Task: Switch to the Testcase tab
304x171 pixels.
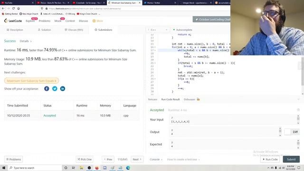Action: [x=152, y=99]
